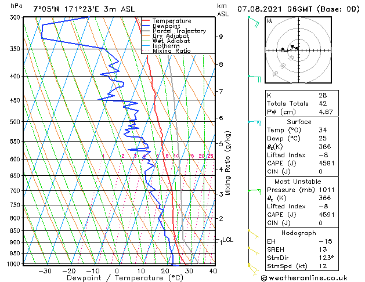Viewport: 365px width, 282px height.
Task: Click the "LCL" level marker label
Action: pos(228,240)
